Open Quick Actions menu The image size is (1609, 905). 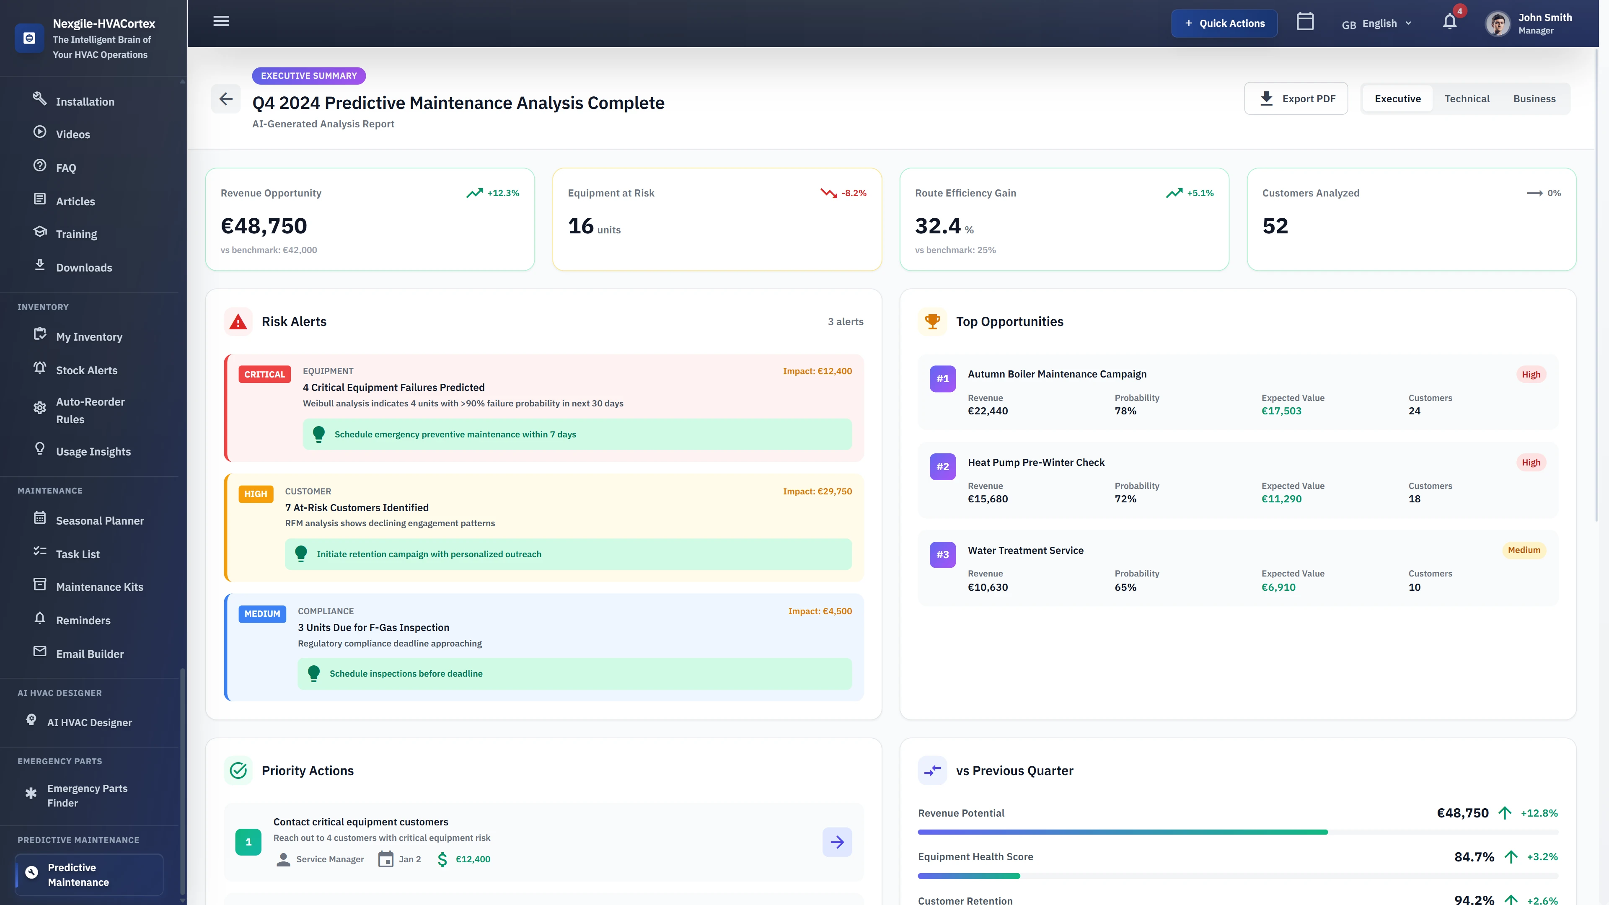click(1224, 23)
